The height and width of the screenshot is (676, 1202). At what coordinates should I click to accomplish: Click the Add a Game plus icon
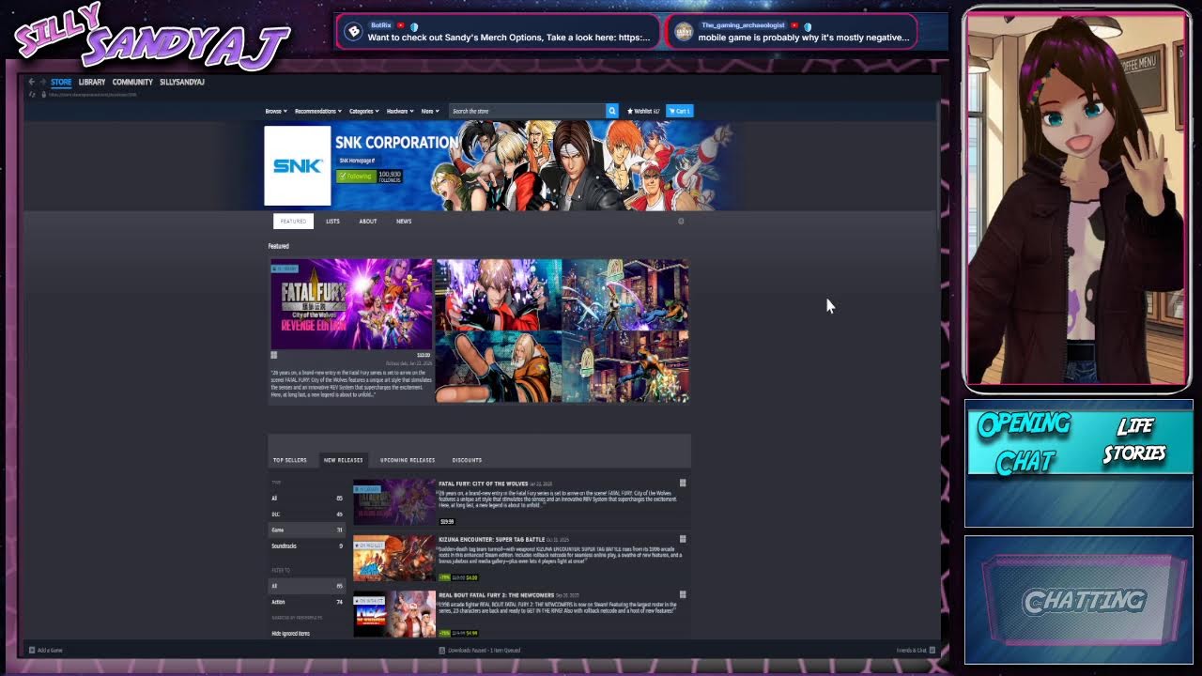pos(32,650)
